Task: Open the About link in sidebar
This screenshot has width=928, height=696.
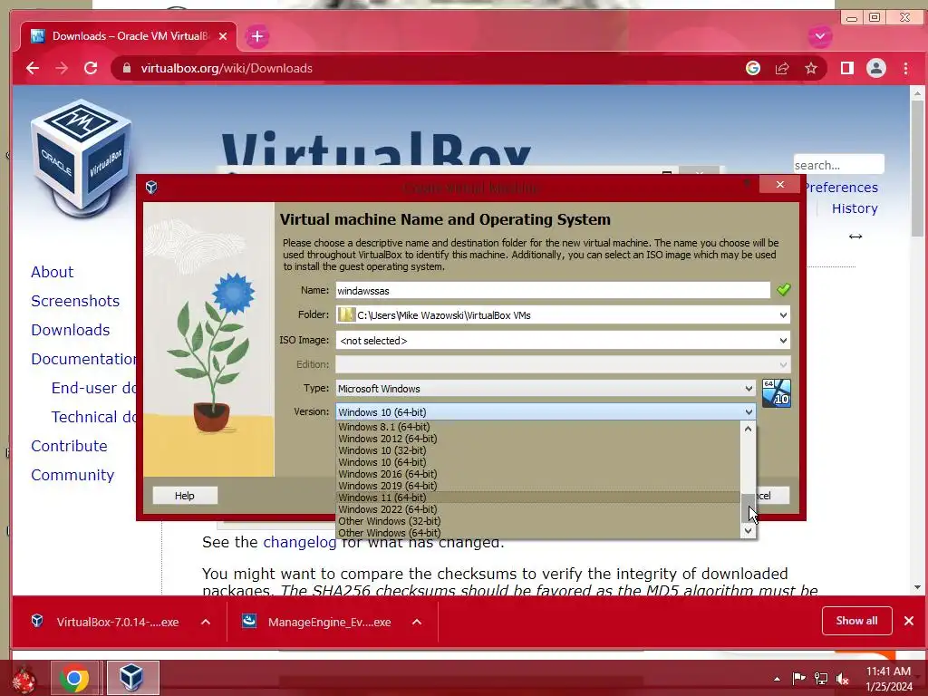Action: 52,272
